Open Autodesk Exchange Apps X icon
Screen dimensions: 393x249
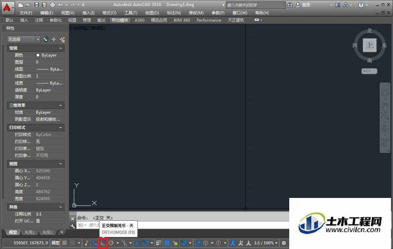[338, 5]
